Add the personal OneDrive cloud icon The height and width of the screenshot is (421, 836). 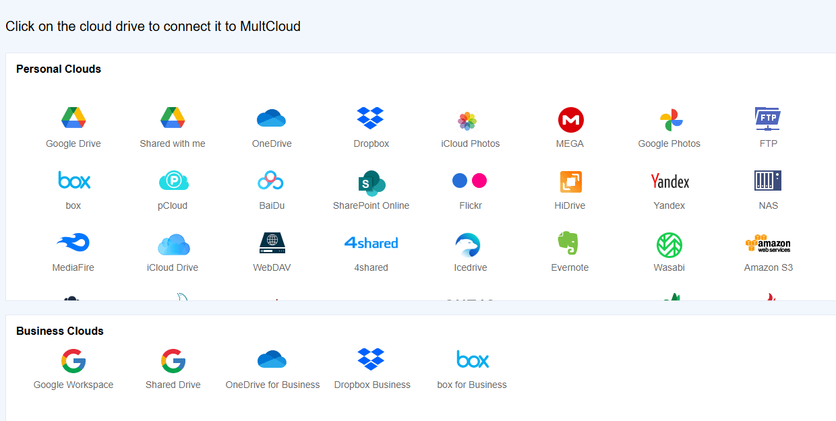[272, 119]
